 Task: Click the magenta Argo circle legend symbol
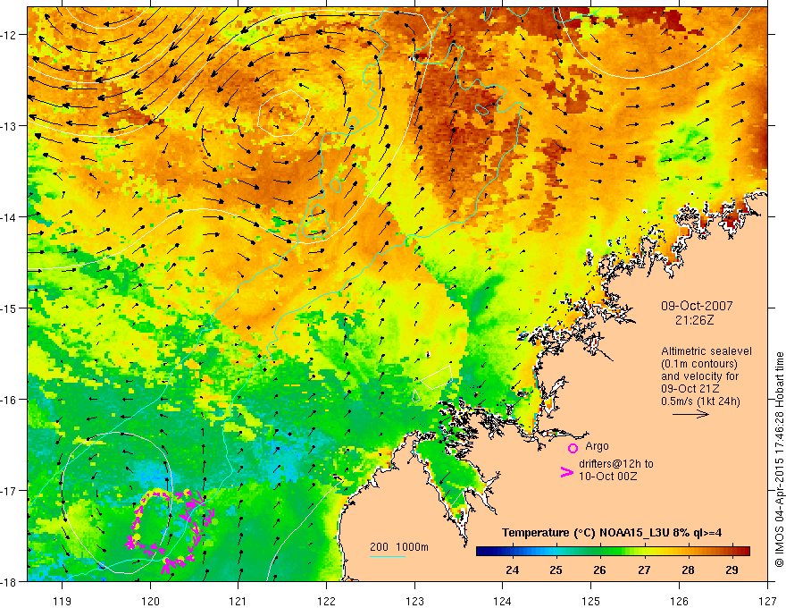pos(573,448)
